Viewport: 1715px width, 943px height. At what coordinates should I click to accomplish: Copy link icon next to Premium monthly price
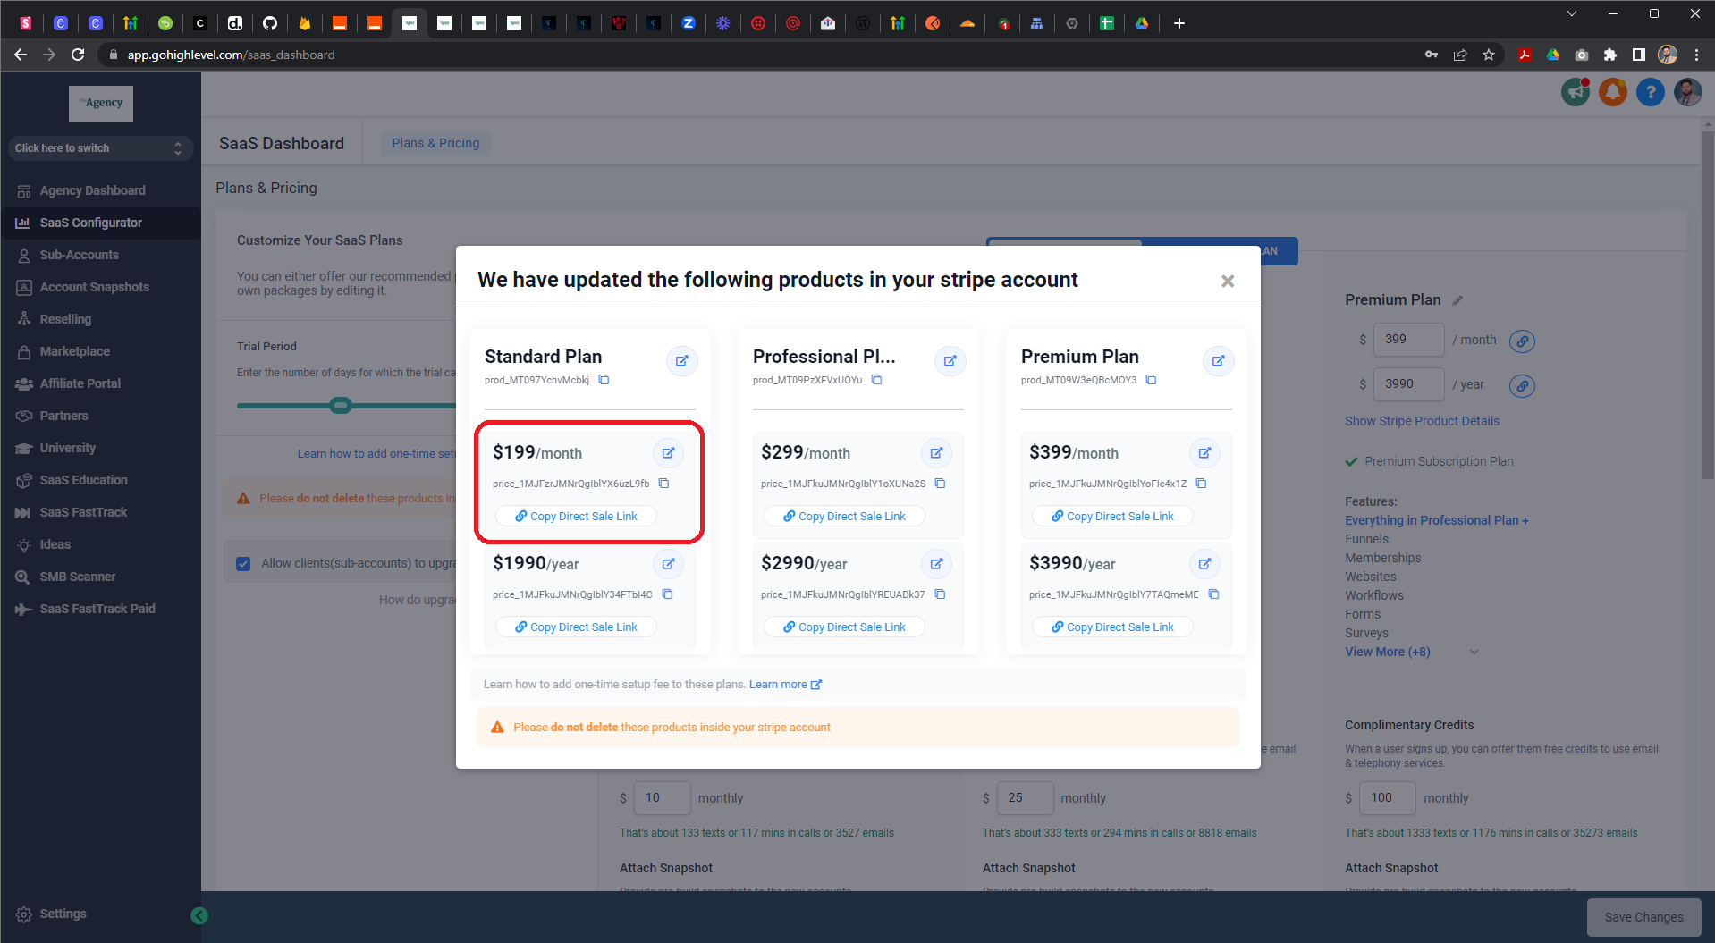(1522, 341)
